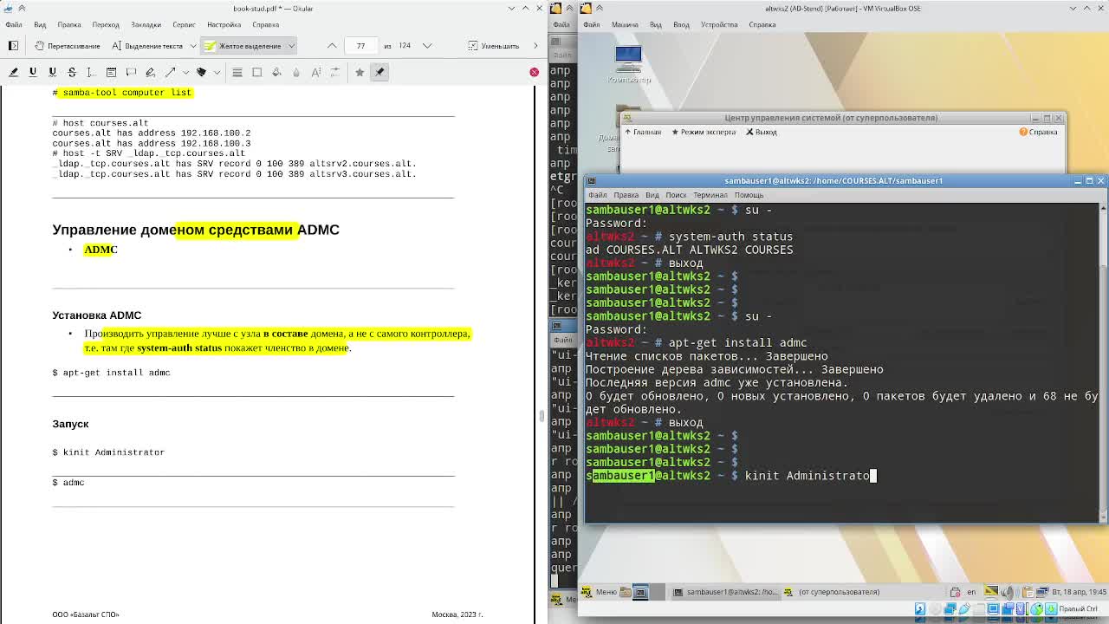Open Okular Настройка menu
1109x624 pixels.
click(224, 24)
